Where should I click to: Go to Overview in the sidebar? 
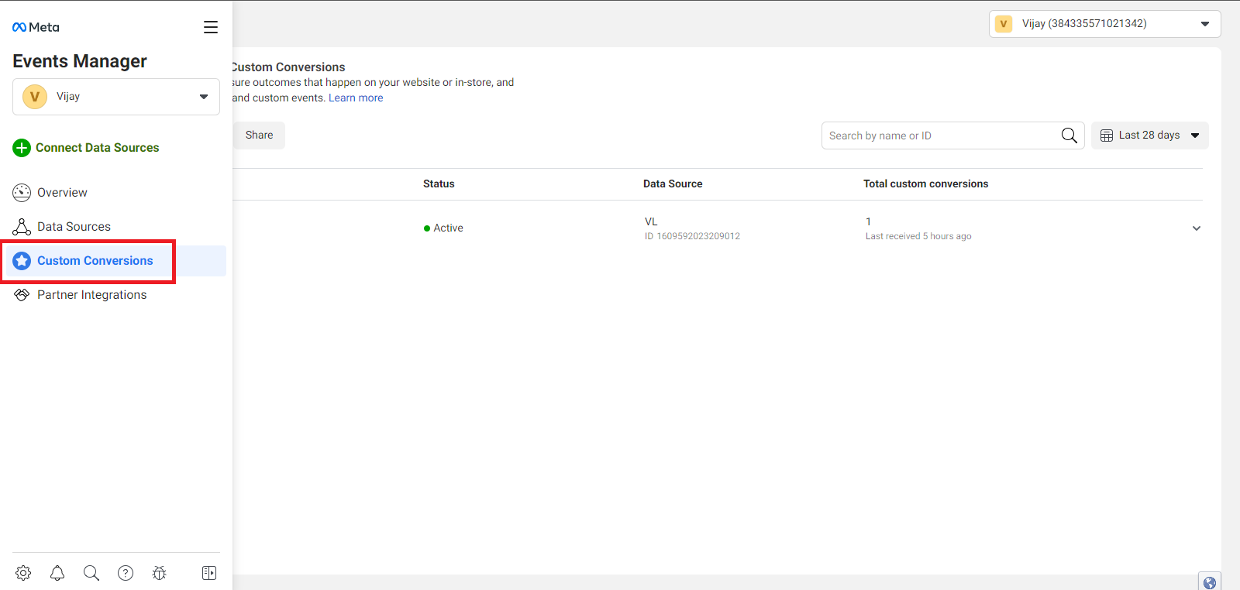(x=62, y=193)
